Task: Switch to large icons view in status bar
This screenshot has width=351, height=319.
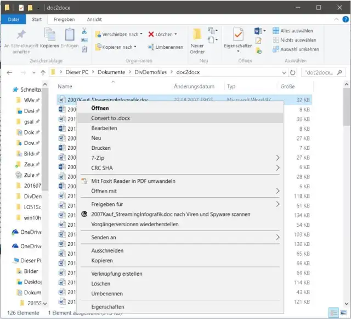Action: (344, 312)
